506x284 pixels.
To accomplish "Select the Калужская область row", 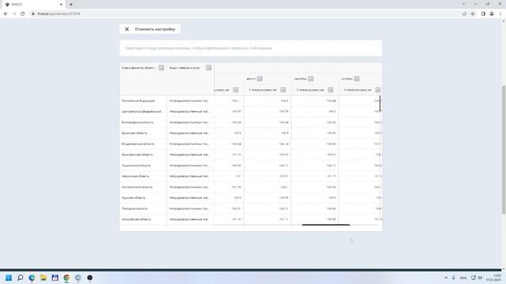I will tap(250, 176).
